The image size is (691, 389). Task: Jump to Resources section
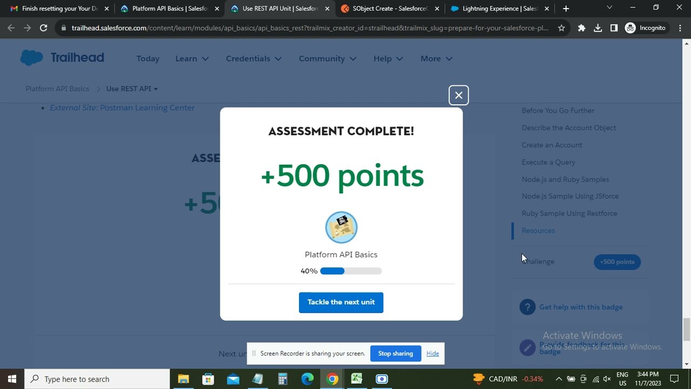tap(538, 231)
